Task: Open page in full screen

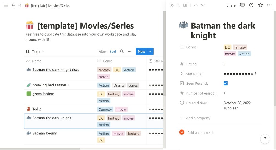Action: tap(179, 5)
